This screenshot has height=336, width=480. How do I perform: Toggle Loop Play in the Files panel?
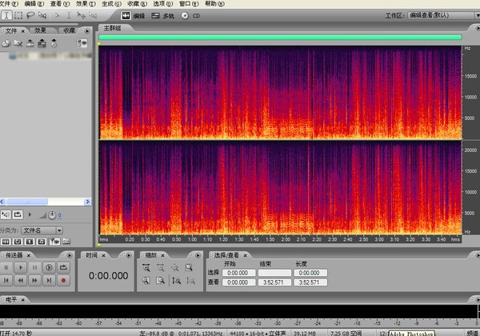(x=18, y=214)
